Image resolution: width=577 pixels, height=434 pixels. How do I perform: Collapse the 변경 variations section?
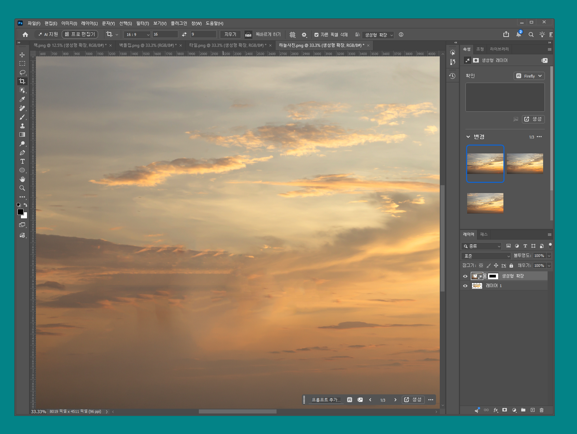click(468, 137)
